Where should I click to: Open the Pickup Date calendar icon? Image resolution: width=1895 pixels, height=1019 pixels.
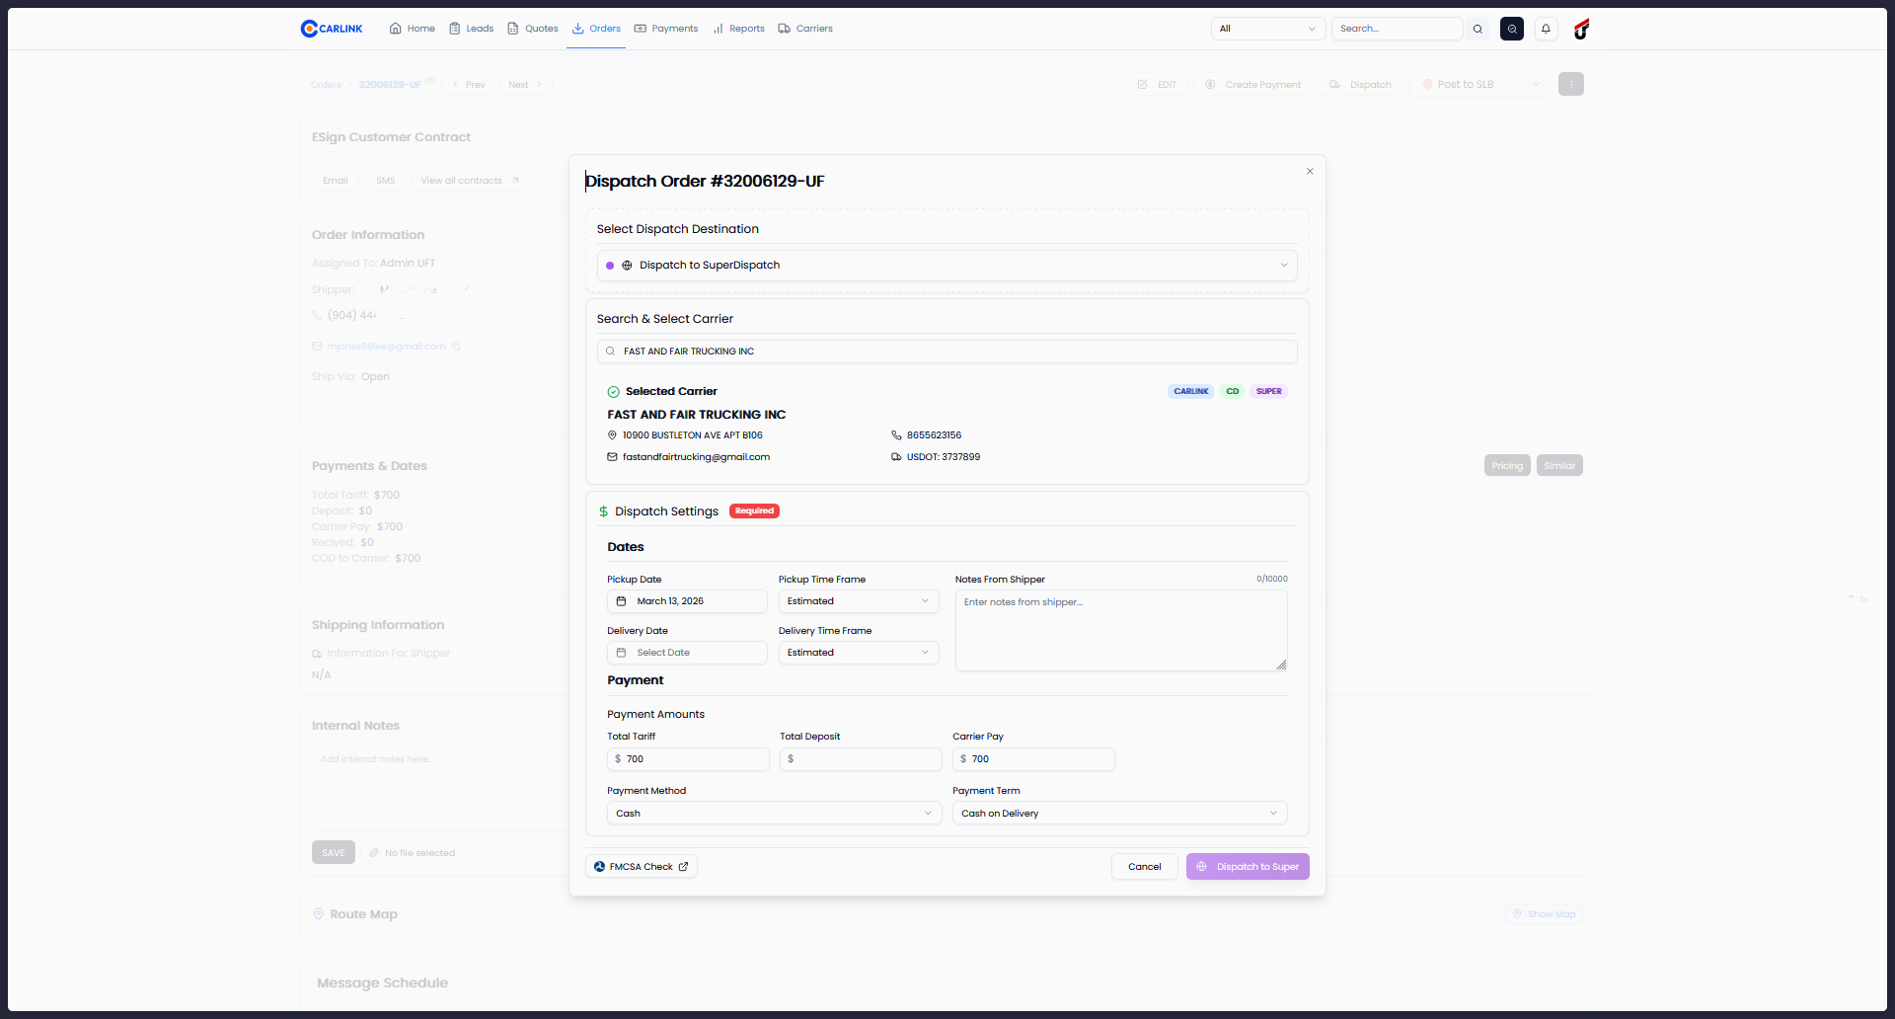(621, 601)
